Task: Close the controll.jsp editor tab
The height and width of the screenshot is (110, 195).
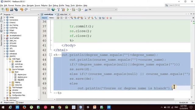Action: click(55, 14)
